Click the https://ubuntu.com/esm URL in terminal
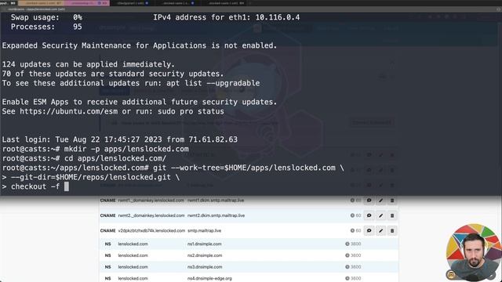 pos(68,111)
